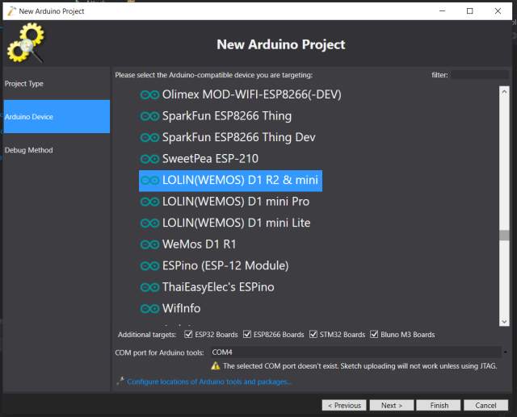This screenshot has width=517, height=417.
Task: Select the Arduino Device step
Action: point(57,116)
